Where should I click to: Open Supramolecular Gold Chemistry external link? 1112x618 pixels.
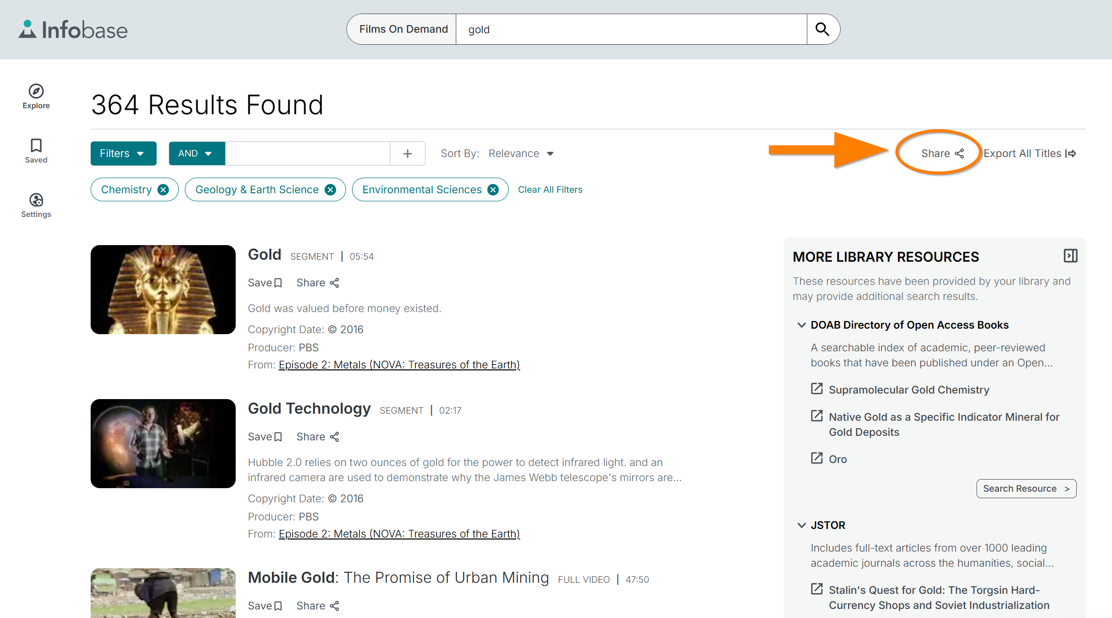(x=909, y=390)
